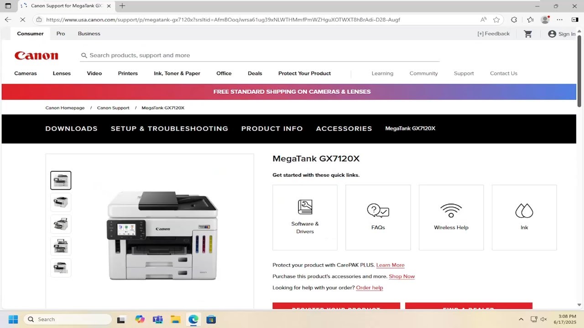Click Canon Homepage breadcrumb

tap(65, 108)
